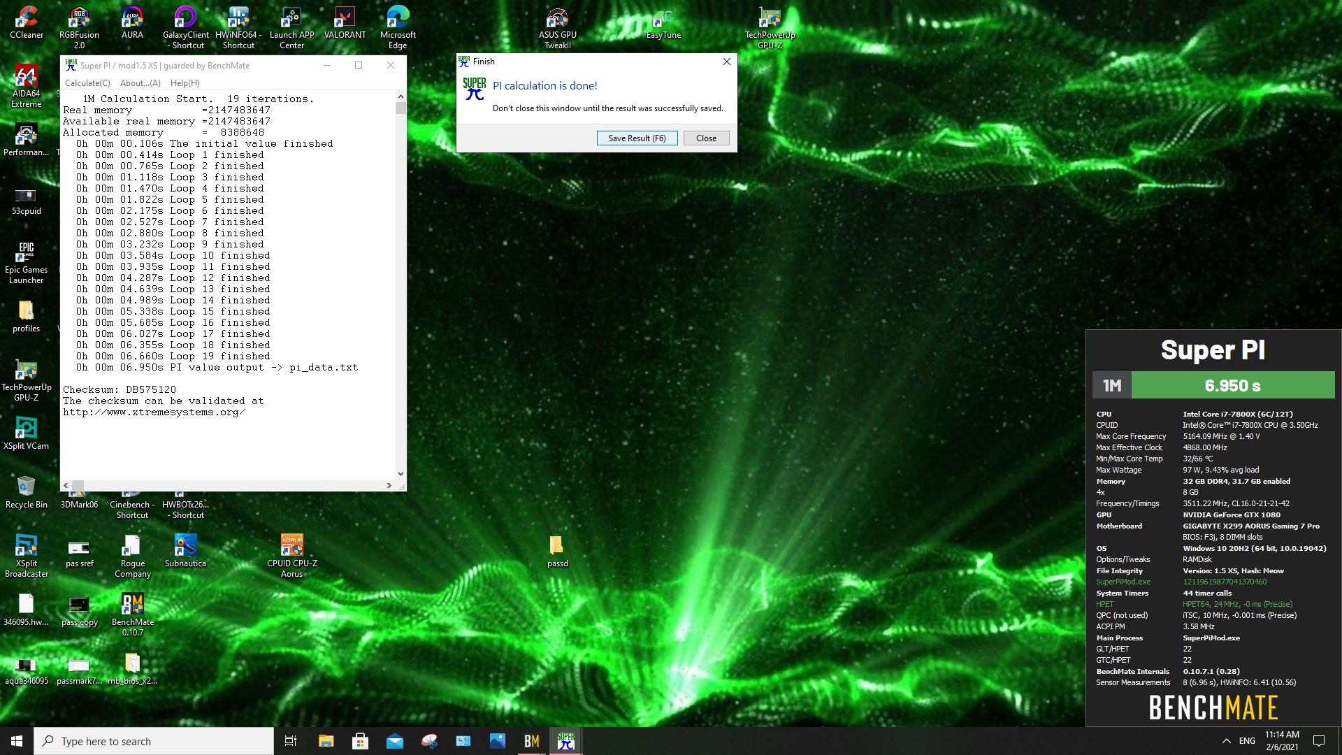Screen dimensions: 1342x755
Task: Open Calculate(C) menu in Super PI
Action: coord(87,82)
